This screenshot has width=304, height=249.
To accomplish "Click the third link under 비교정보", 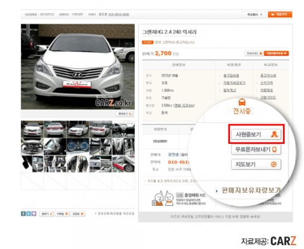I will pos(267,90).
